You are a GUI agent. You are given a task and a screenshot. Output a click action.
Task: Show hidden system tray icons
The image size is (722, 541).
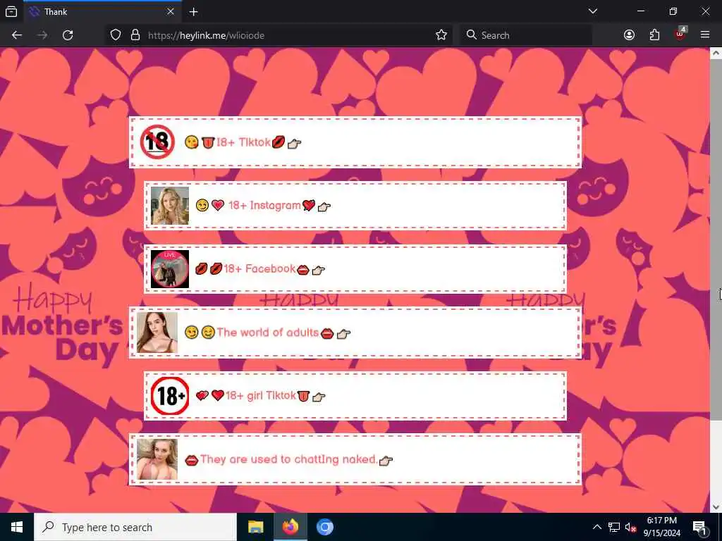596,527
